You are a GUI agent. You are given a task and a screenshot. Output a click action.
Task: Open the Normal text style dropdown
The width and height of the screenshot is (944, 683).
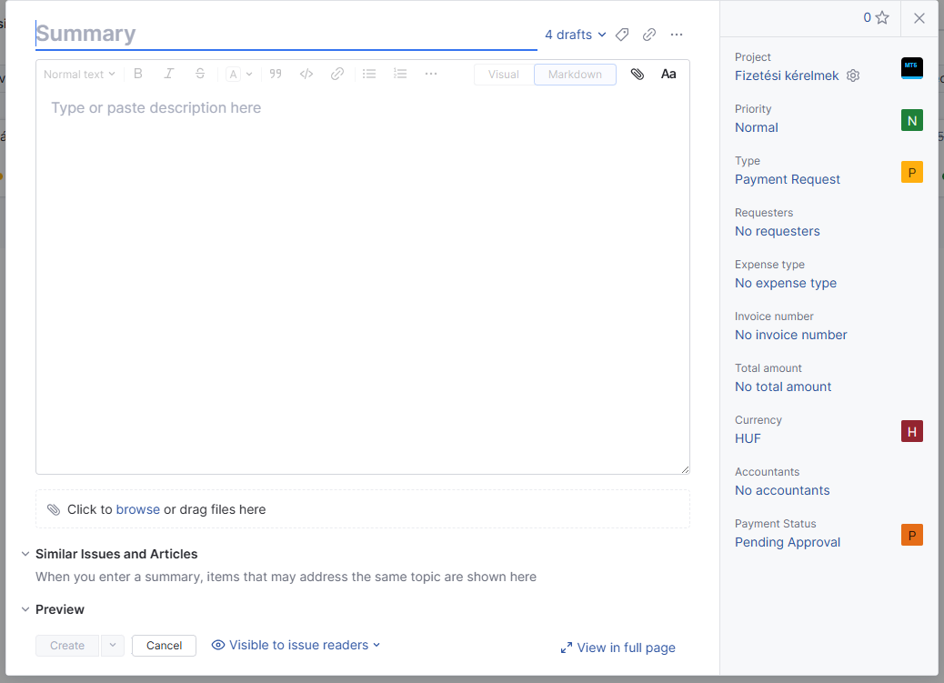pyautogui.click(x=80, y=75)
